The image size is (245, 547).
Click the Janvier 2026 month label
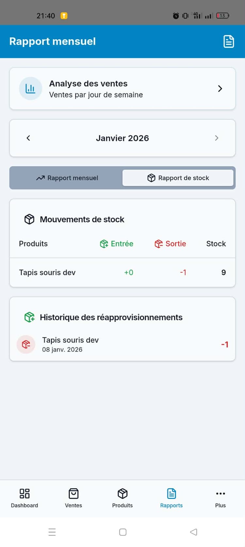pos(122,138)
